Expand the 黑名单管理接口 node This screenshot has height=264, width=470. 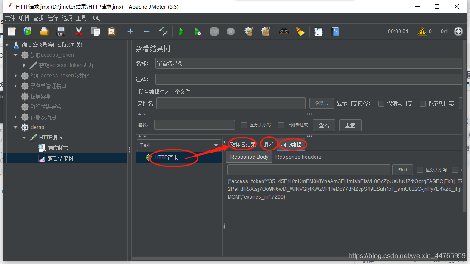coord(15,86)
